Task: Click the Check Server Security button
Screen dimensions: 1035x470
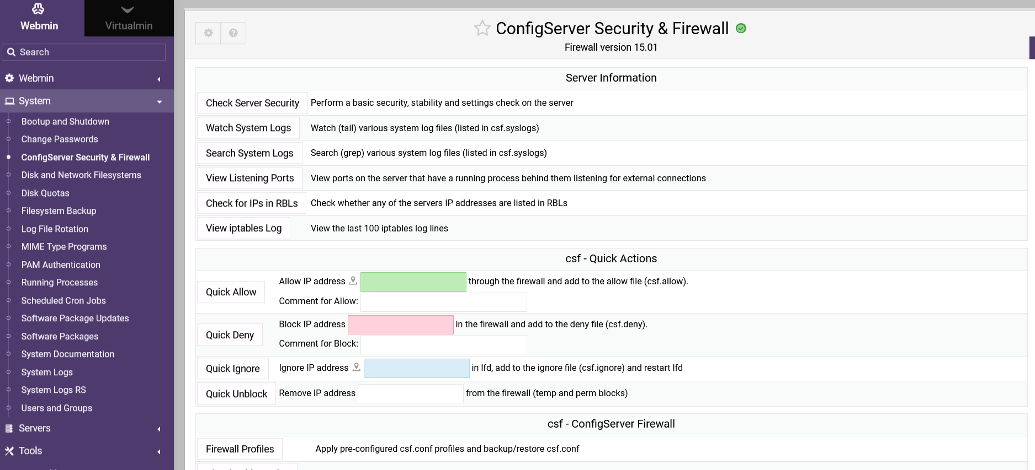Action: point(252,103)
